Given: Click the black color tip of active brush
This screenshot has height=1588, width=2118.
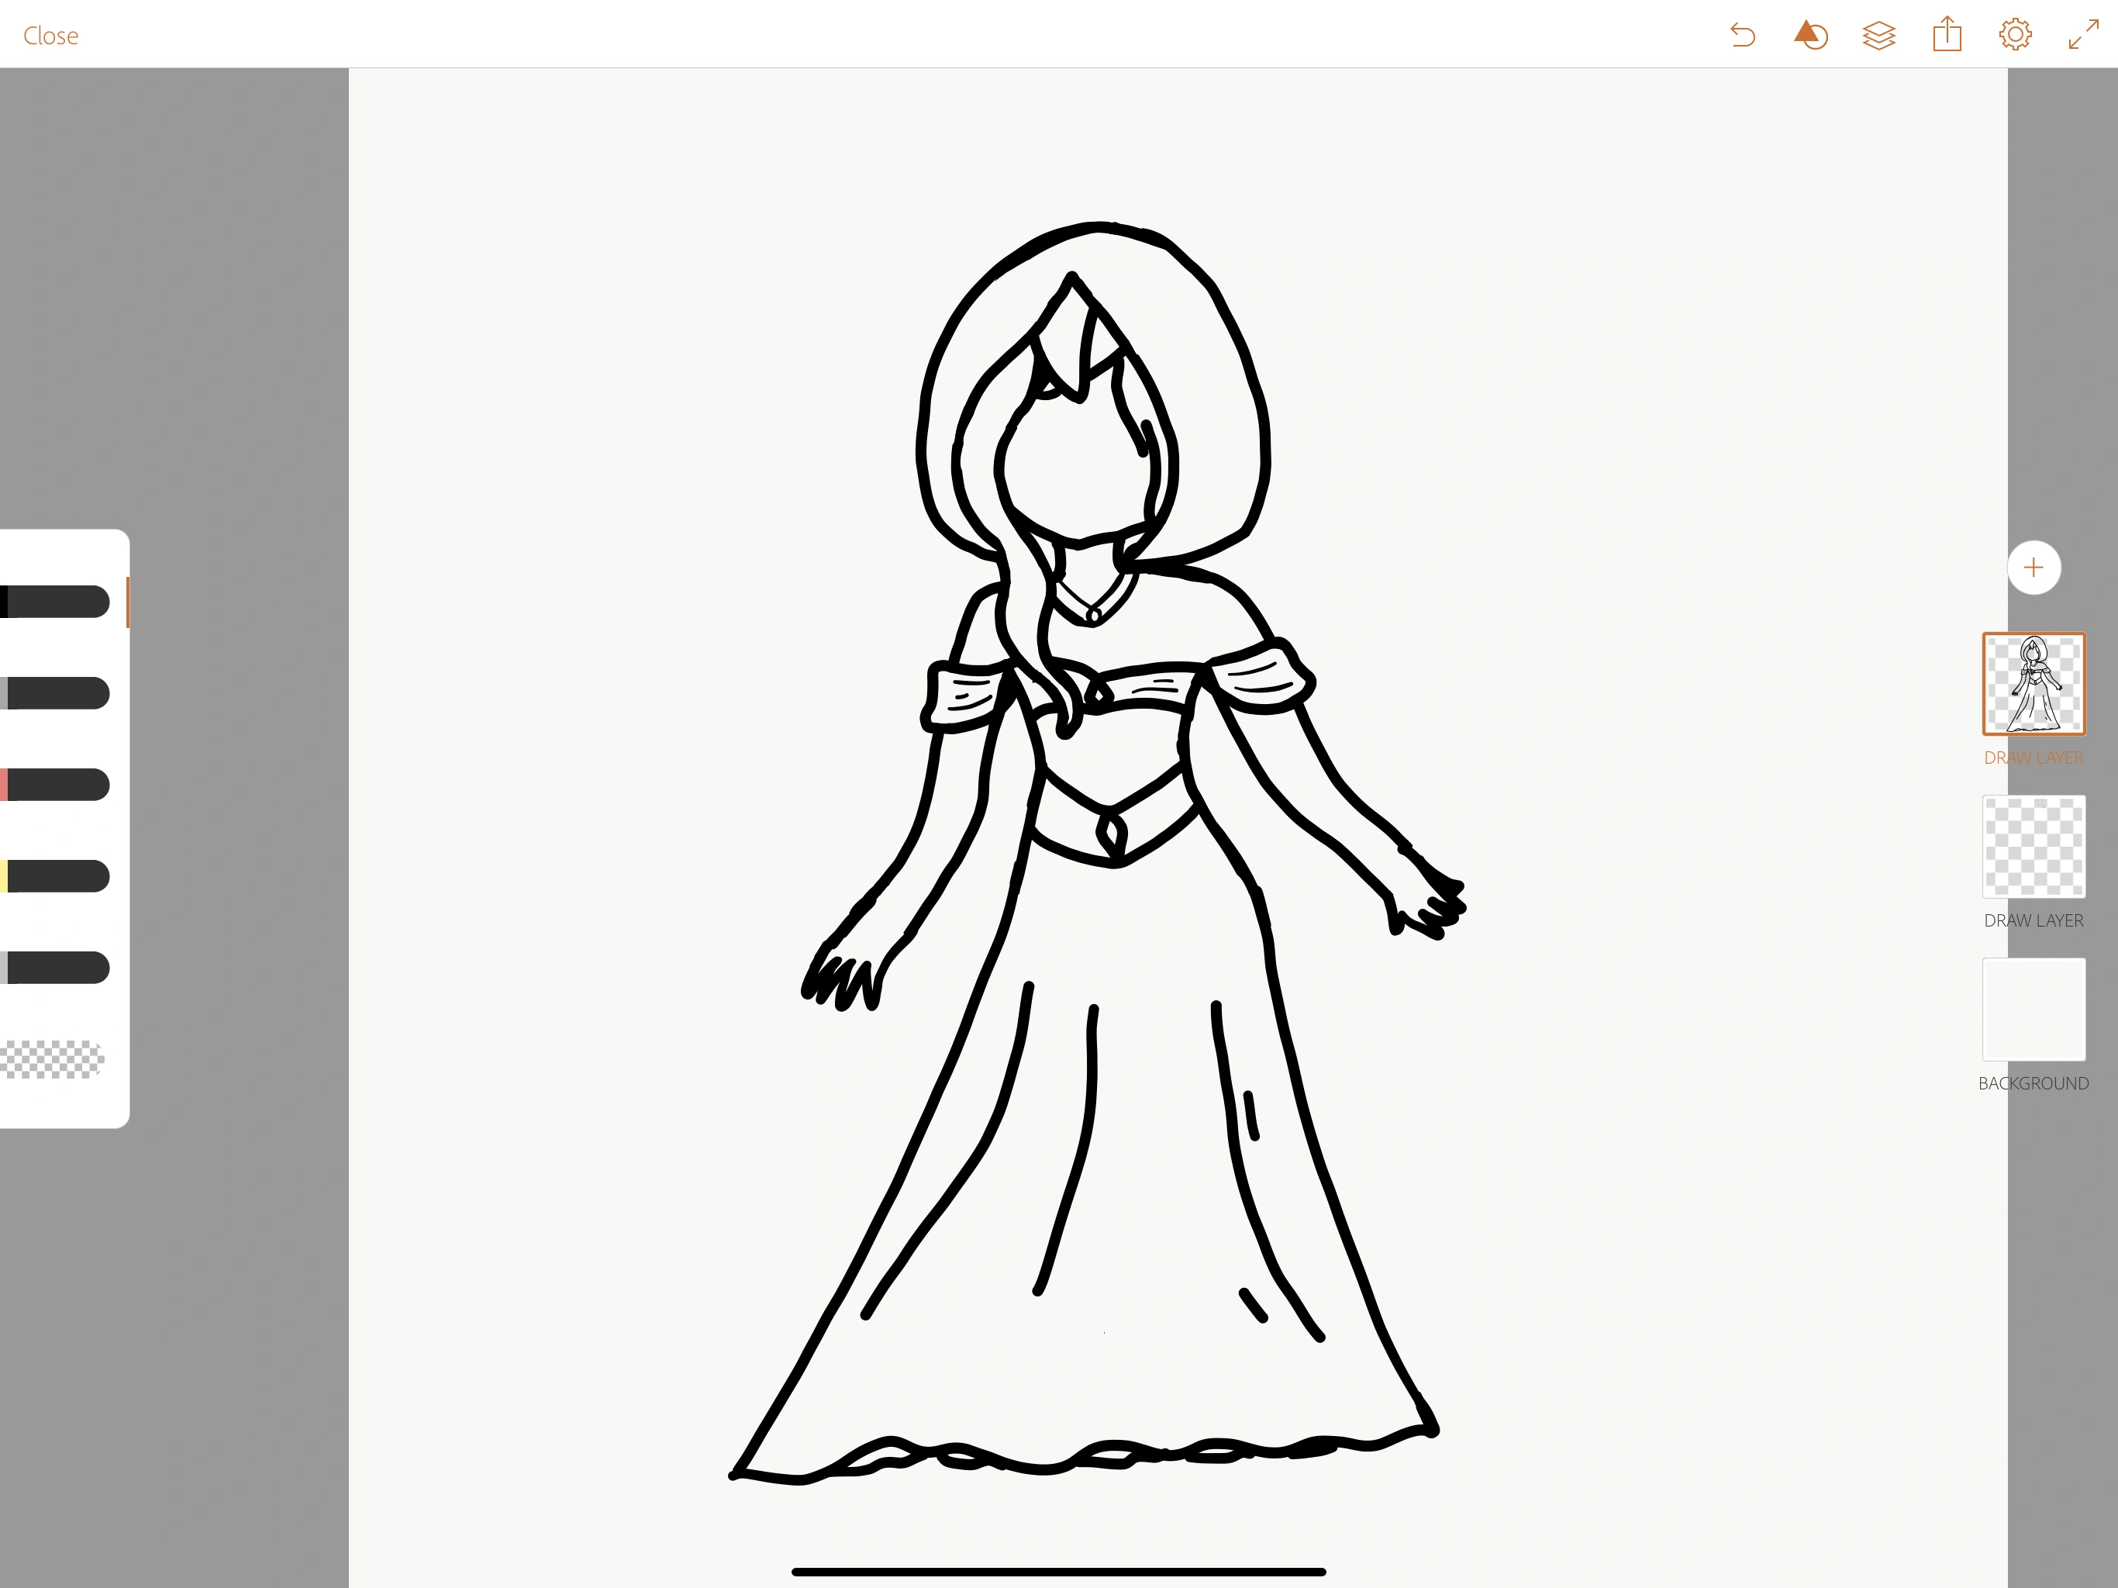Looking at the screenshot, I should tap(8, 602).
